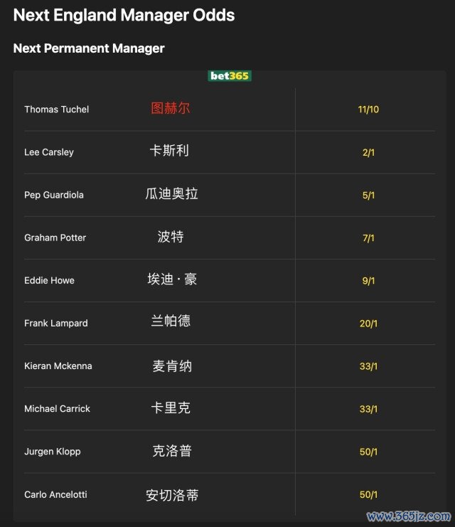455x527 pixels.
Task: Click the Pep Guardiola name
Action: click(x=54, y=195)
